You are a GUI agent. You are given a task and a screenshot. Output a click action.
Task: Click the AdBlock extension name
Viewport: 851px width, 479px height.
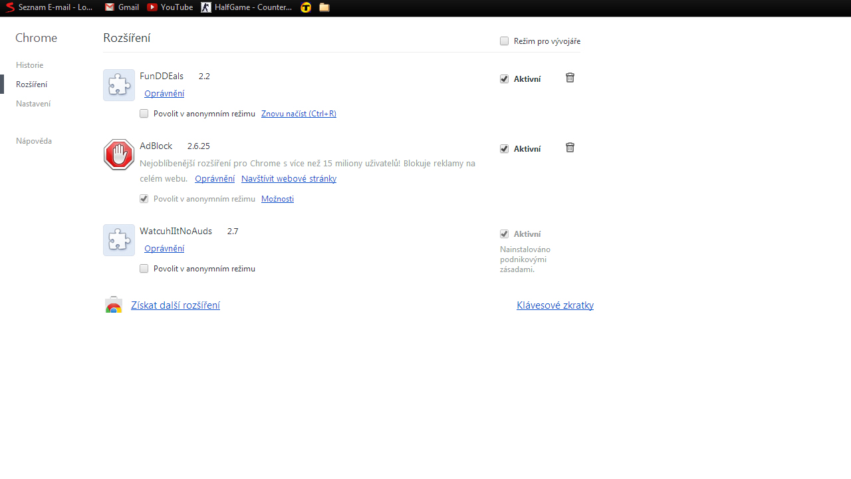[x=156, y=146]
